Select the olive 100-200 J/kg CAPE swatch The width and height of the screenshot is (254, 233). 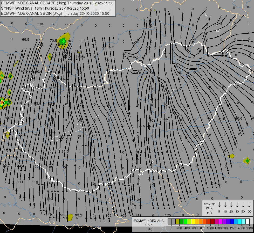[177, 221]
